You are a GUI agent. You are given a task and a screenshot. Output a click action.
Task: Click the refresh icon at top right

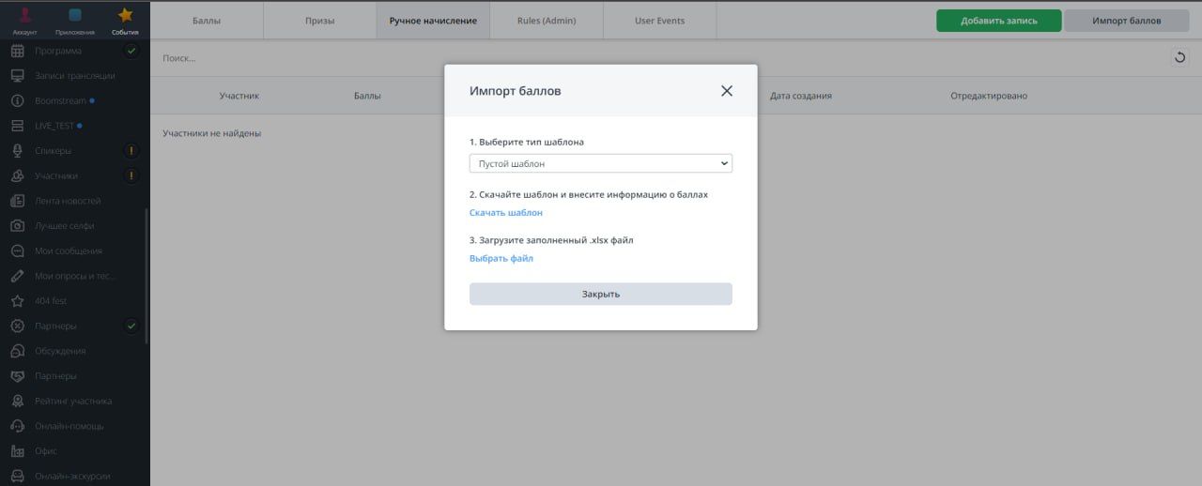click(1179, 57)
